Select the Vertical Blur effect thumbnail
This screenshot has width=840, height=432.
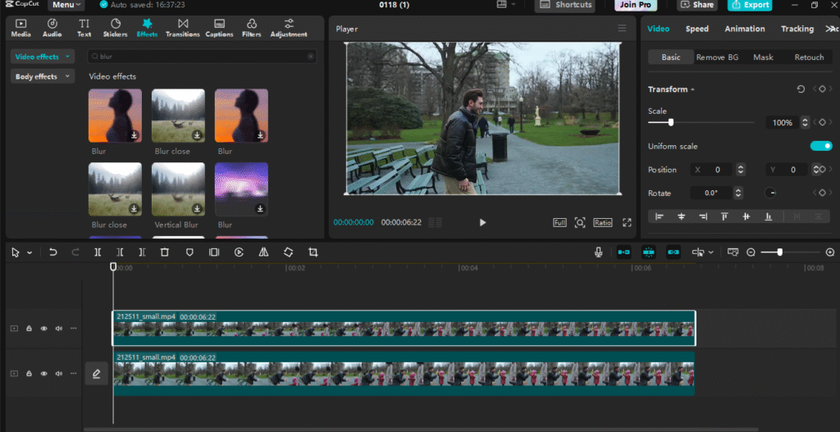point(178,189)
